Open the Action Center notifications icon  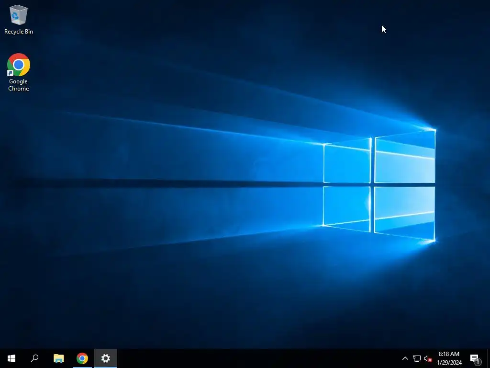pyautogui.click(x=475, y=358)
